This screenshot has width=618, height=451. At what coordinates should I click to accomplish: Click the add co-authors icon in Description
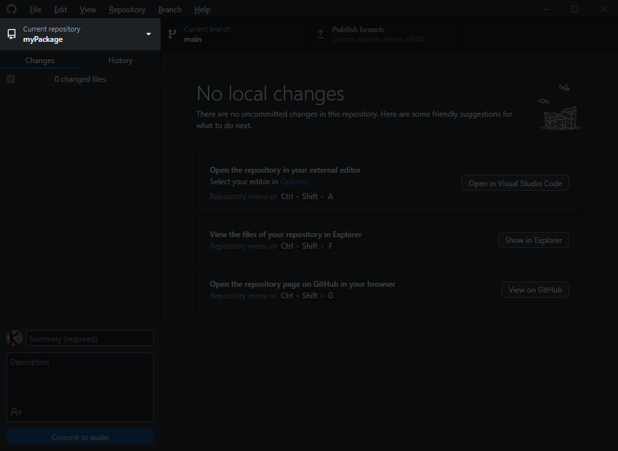(16, 412)
